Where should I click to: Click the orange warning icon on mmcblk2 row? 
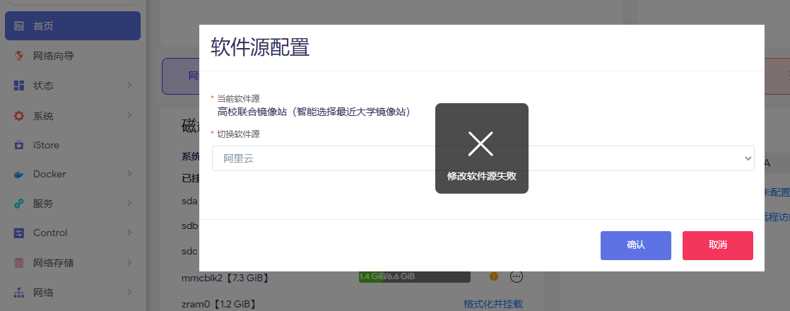pyautogui.click(x=494, y=276)
